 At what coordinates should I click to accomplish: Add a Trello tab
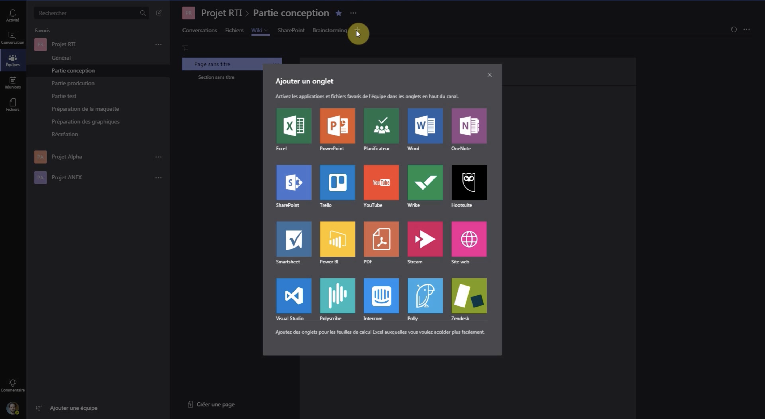338,182
